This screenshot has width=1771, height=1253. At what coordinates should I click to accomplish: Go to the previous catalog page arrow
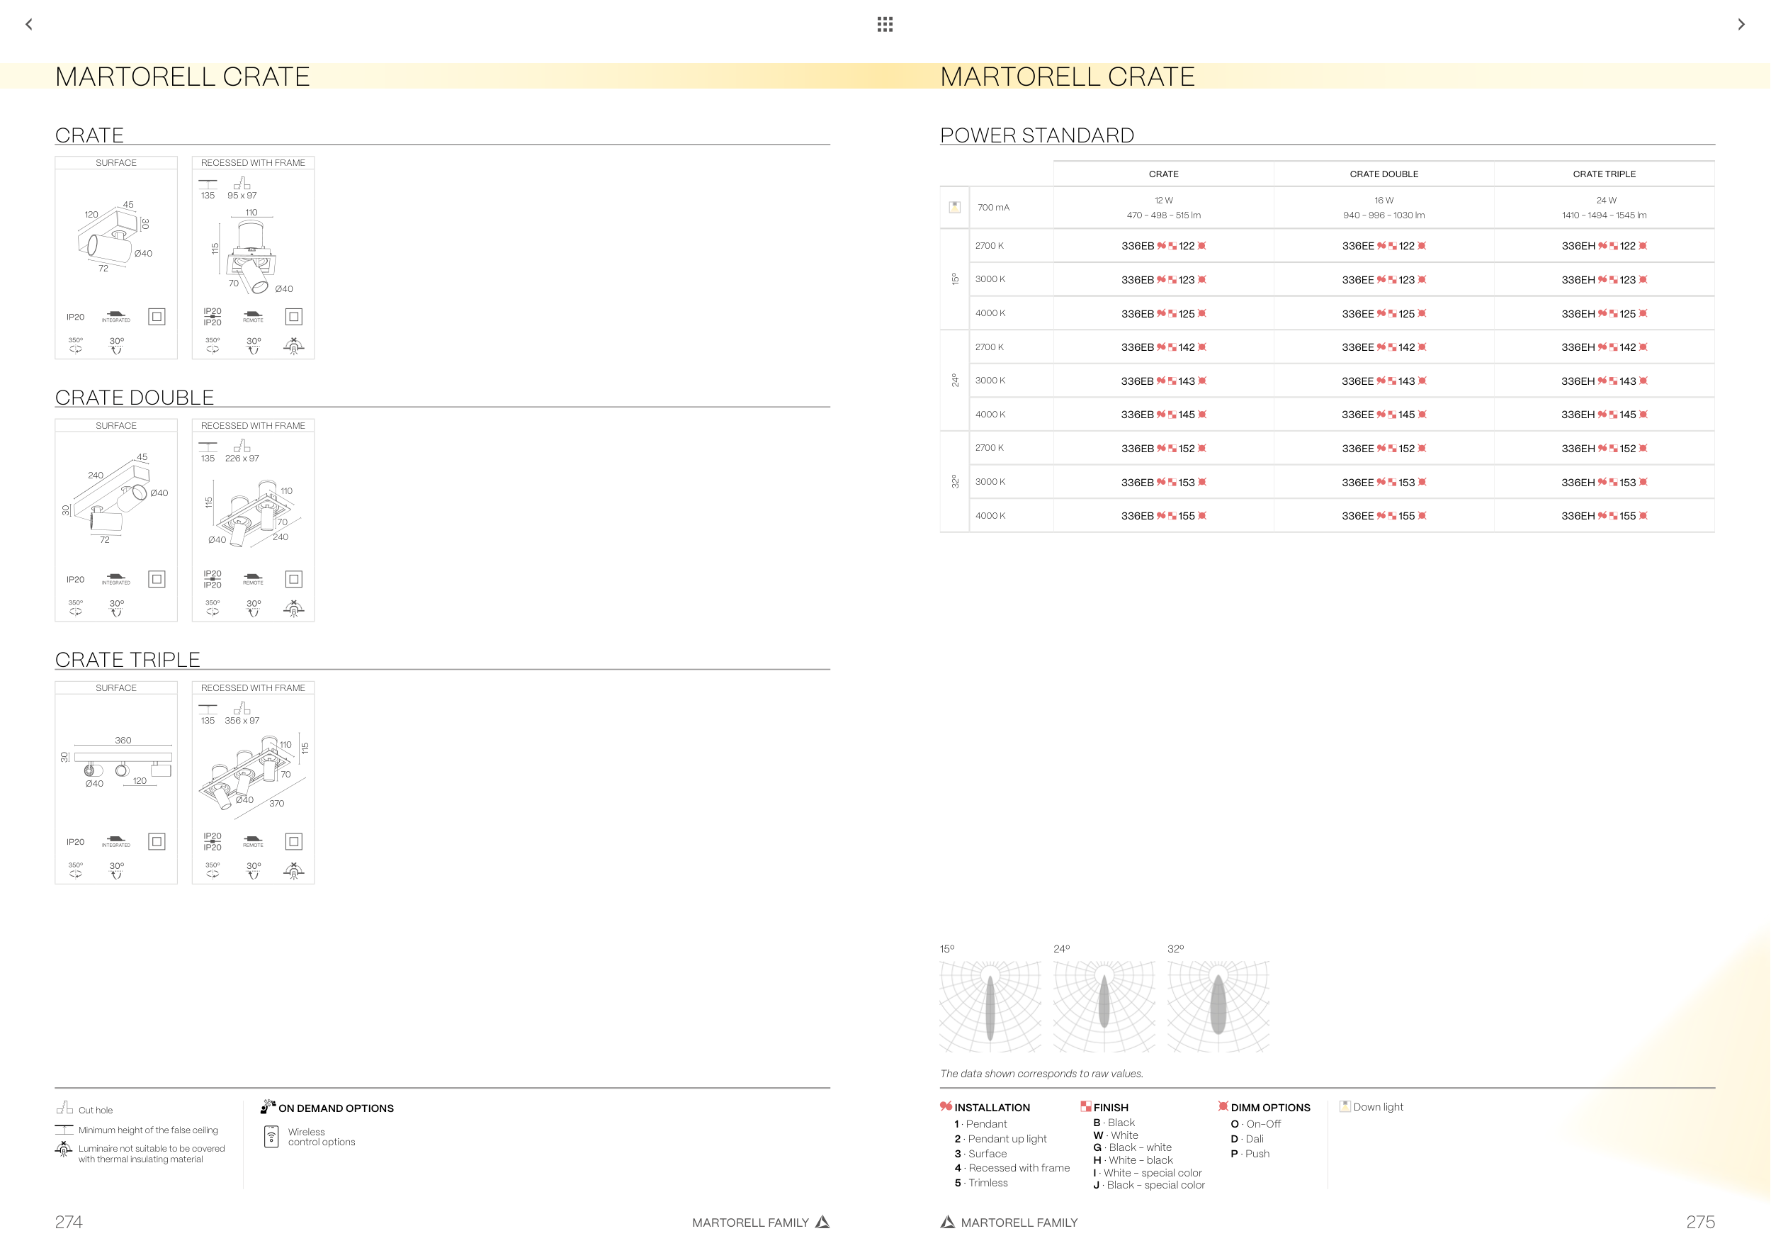(29, 25)
